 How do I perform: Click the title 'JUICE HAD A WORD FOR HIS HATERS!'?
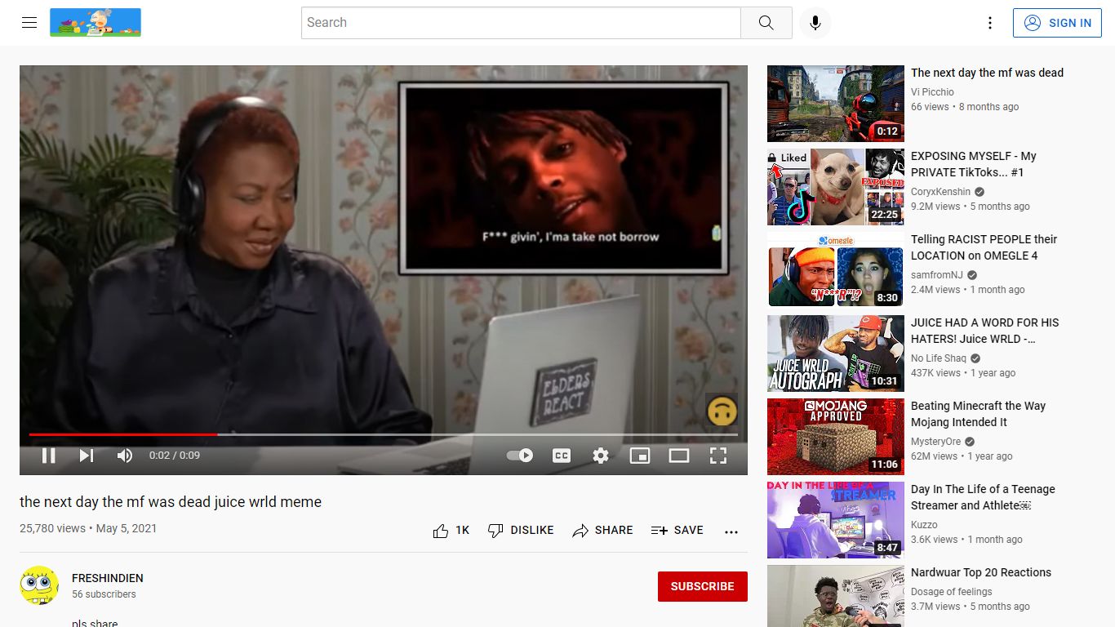985,331
